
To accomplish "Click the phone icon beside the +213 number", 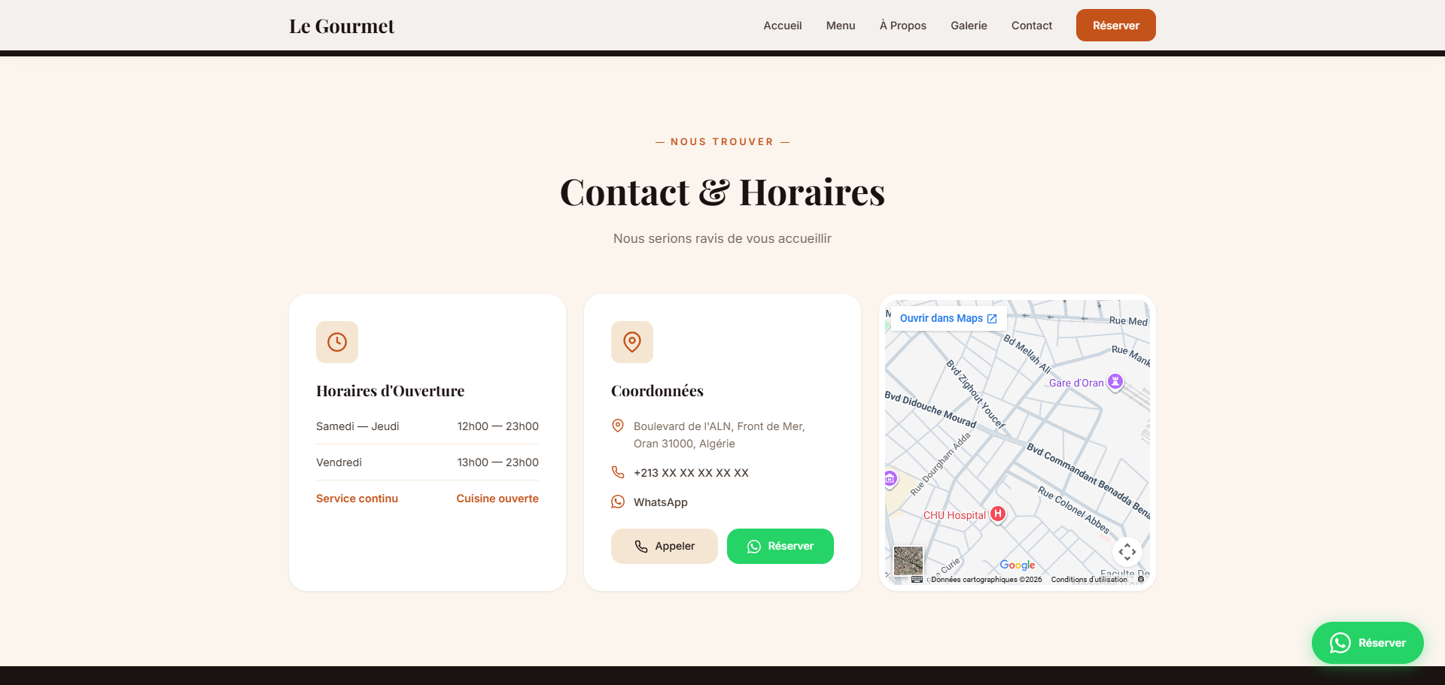I will [x=618, y=472].
